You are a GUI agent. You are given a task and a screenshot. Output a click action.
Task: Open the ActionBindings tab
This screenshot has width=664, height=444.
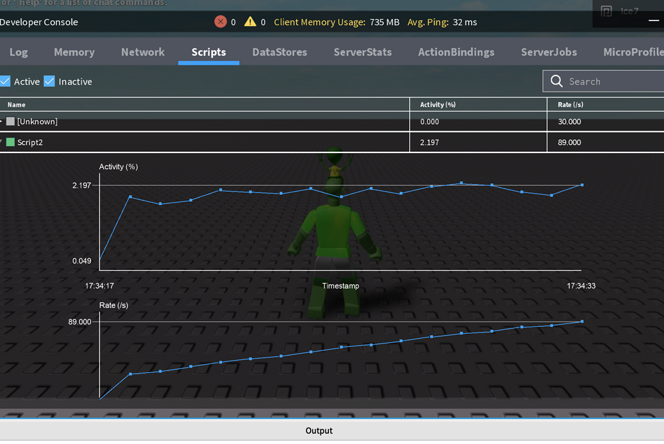click(x=456, y=52)
